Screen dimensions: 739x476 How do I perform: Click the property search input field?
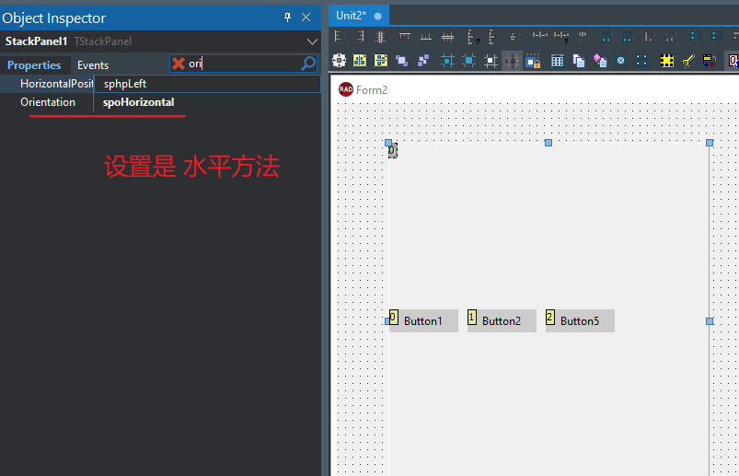click(244, 64)
